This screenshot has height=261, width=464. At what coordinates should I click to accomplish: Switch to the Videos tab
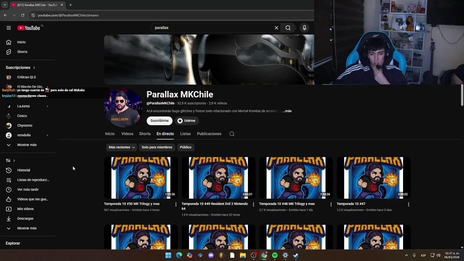127,134
